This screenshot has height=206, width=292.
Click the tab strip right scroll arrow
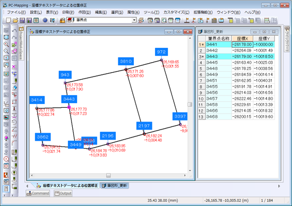[x=279, y=186]
